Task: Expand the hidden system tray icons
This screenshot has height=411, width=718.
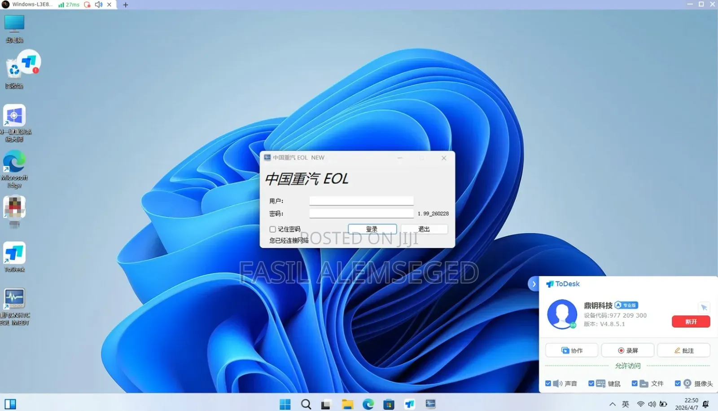Action: [x=612, y=404]
